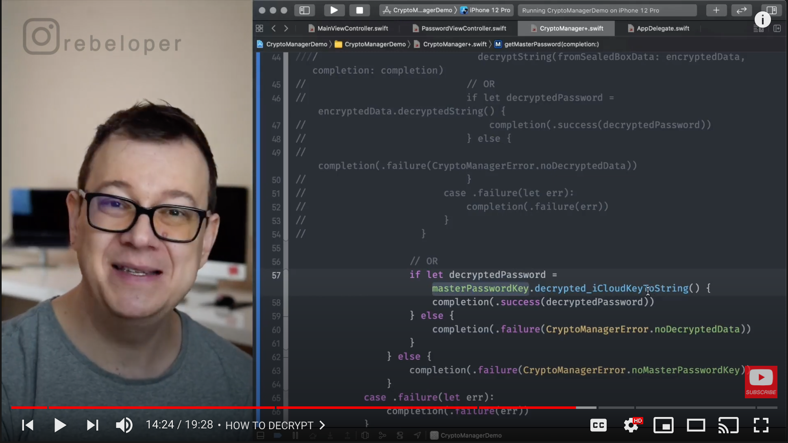The image size is (788, 443).
Task: Cast video to a device
Action: tap(728, 425)
